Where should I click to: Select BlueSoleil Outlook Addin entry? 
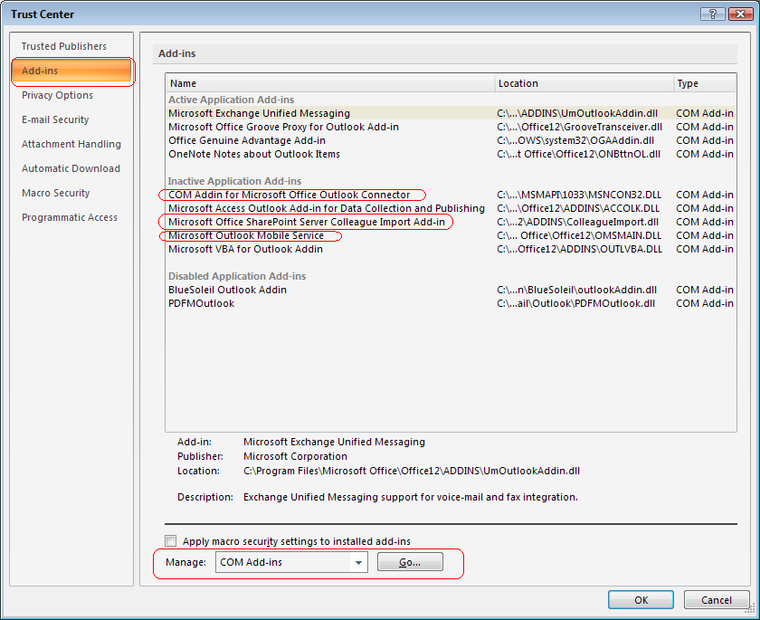227,290
